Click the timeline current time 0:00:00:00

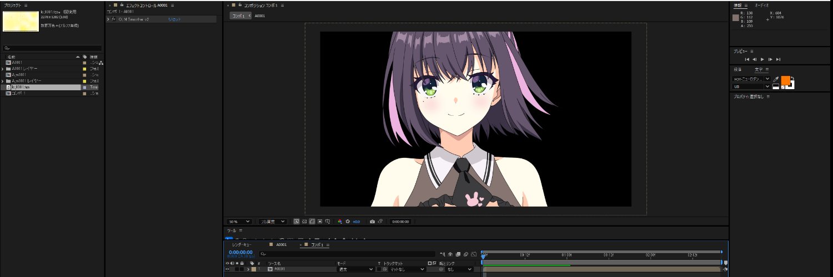[240, 252]
